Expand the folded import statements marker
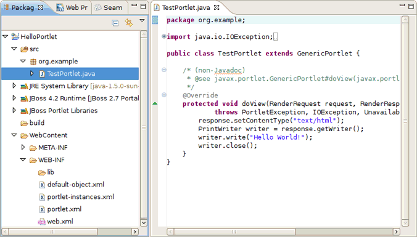417x237 pixels. tap(164, 36)
